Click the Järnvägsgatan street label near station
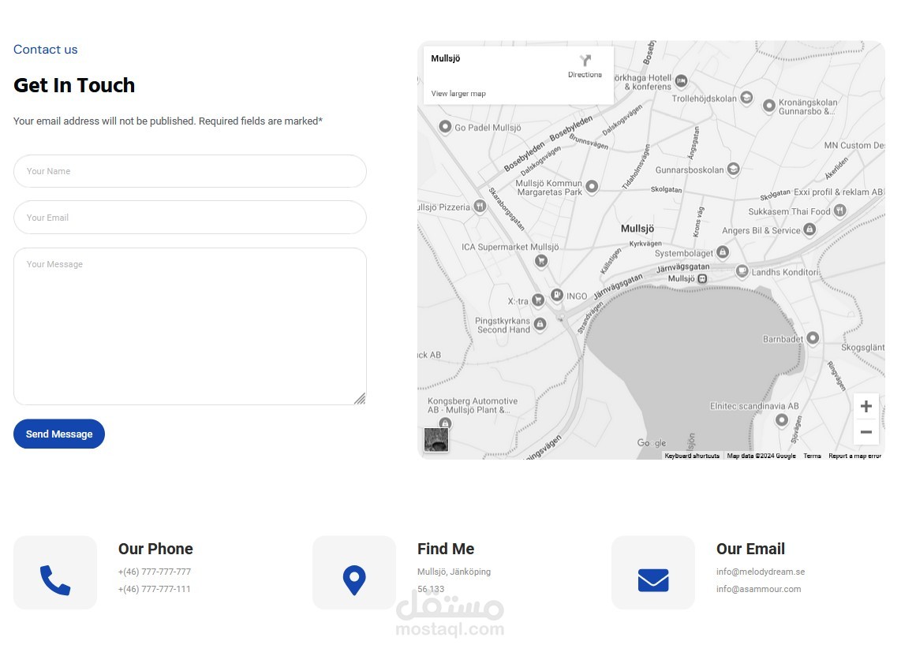Viewport: 901px width, 652px height. [x=682, y=267]
